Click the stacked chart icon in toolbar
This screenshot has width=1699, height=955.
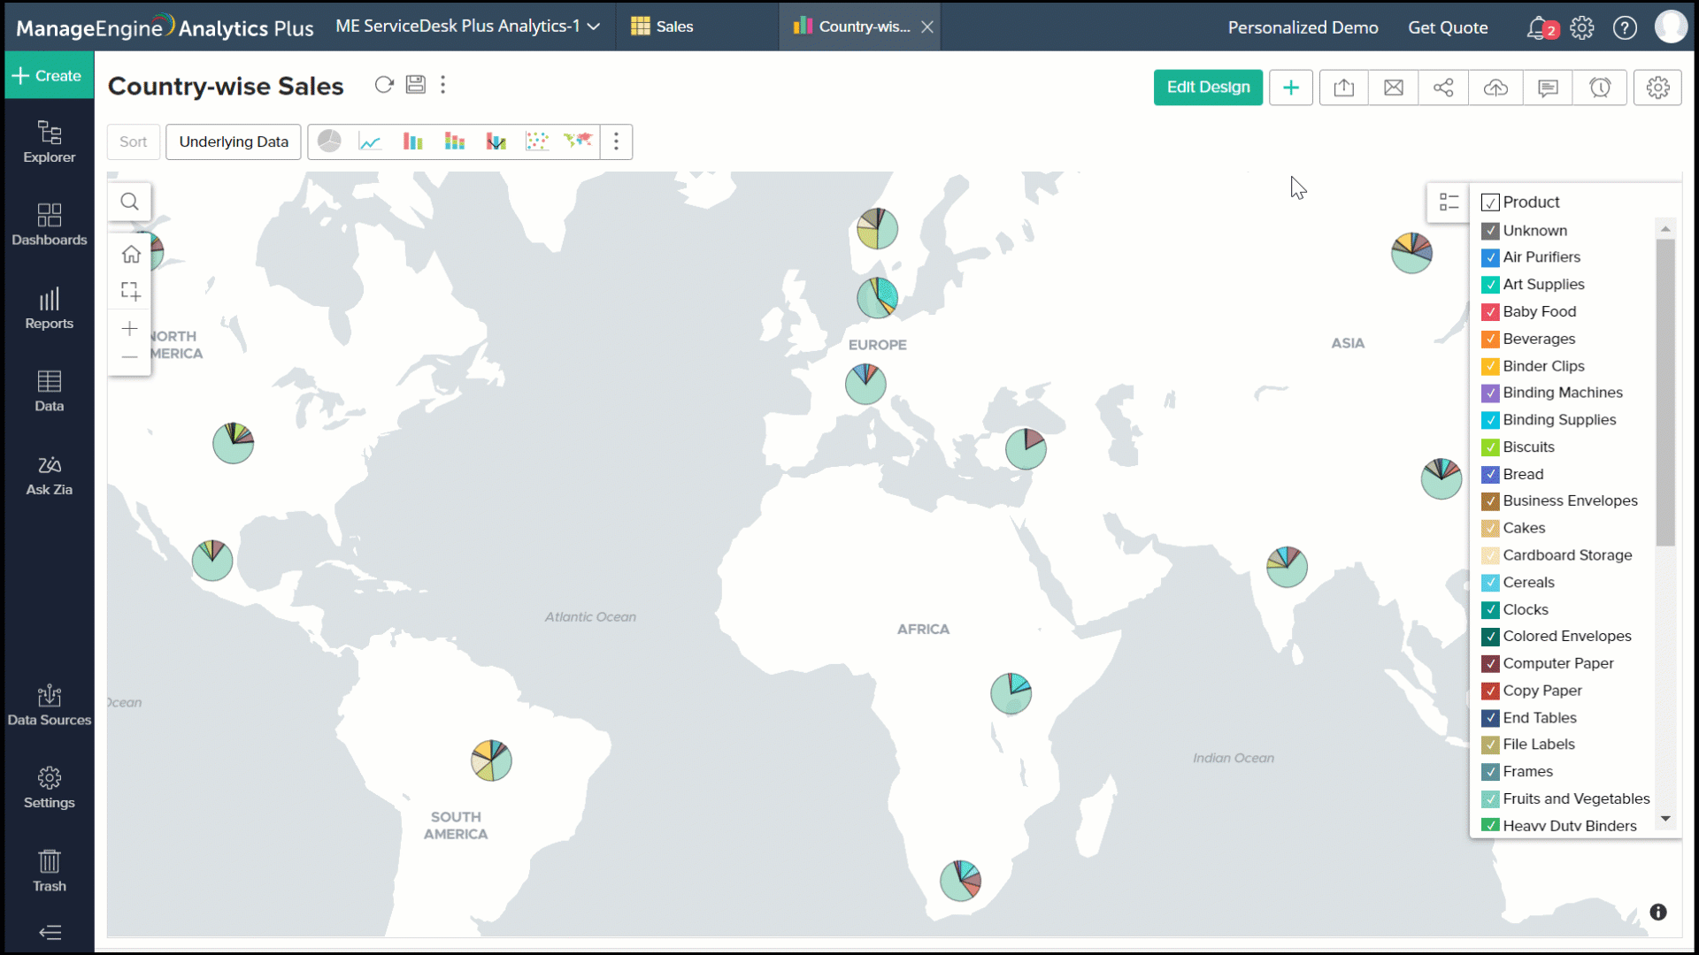pos(454,141)
